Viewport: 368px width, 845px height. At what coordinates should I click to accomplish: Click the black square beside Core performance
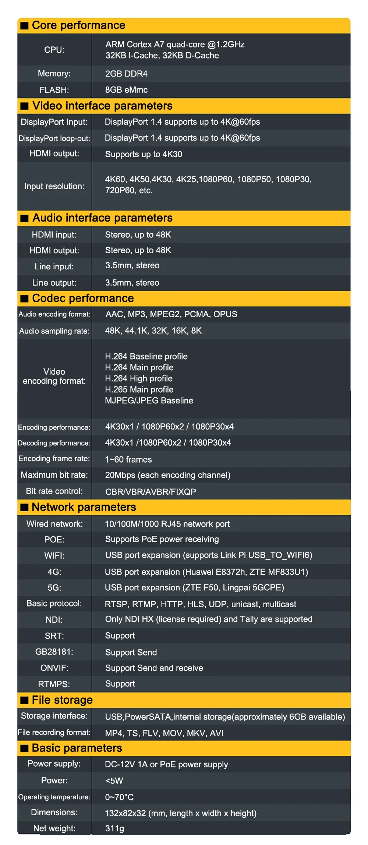(x=24, y=25)
